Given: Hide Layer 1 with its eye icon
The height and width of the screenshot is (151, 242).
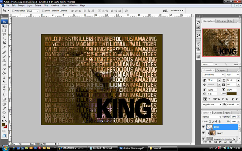Looking at the screenshot, I should tap(203, 133).
